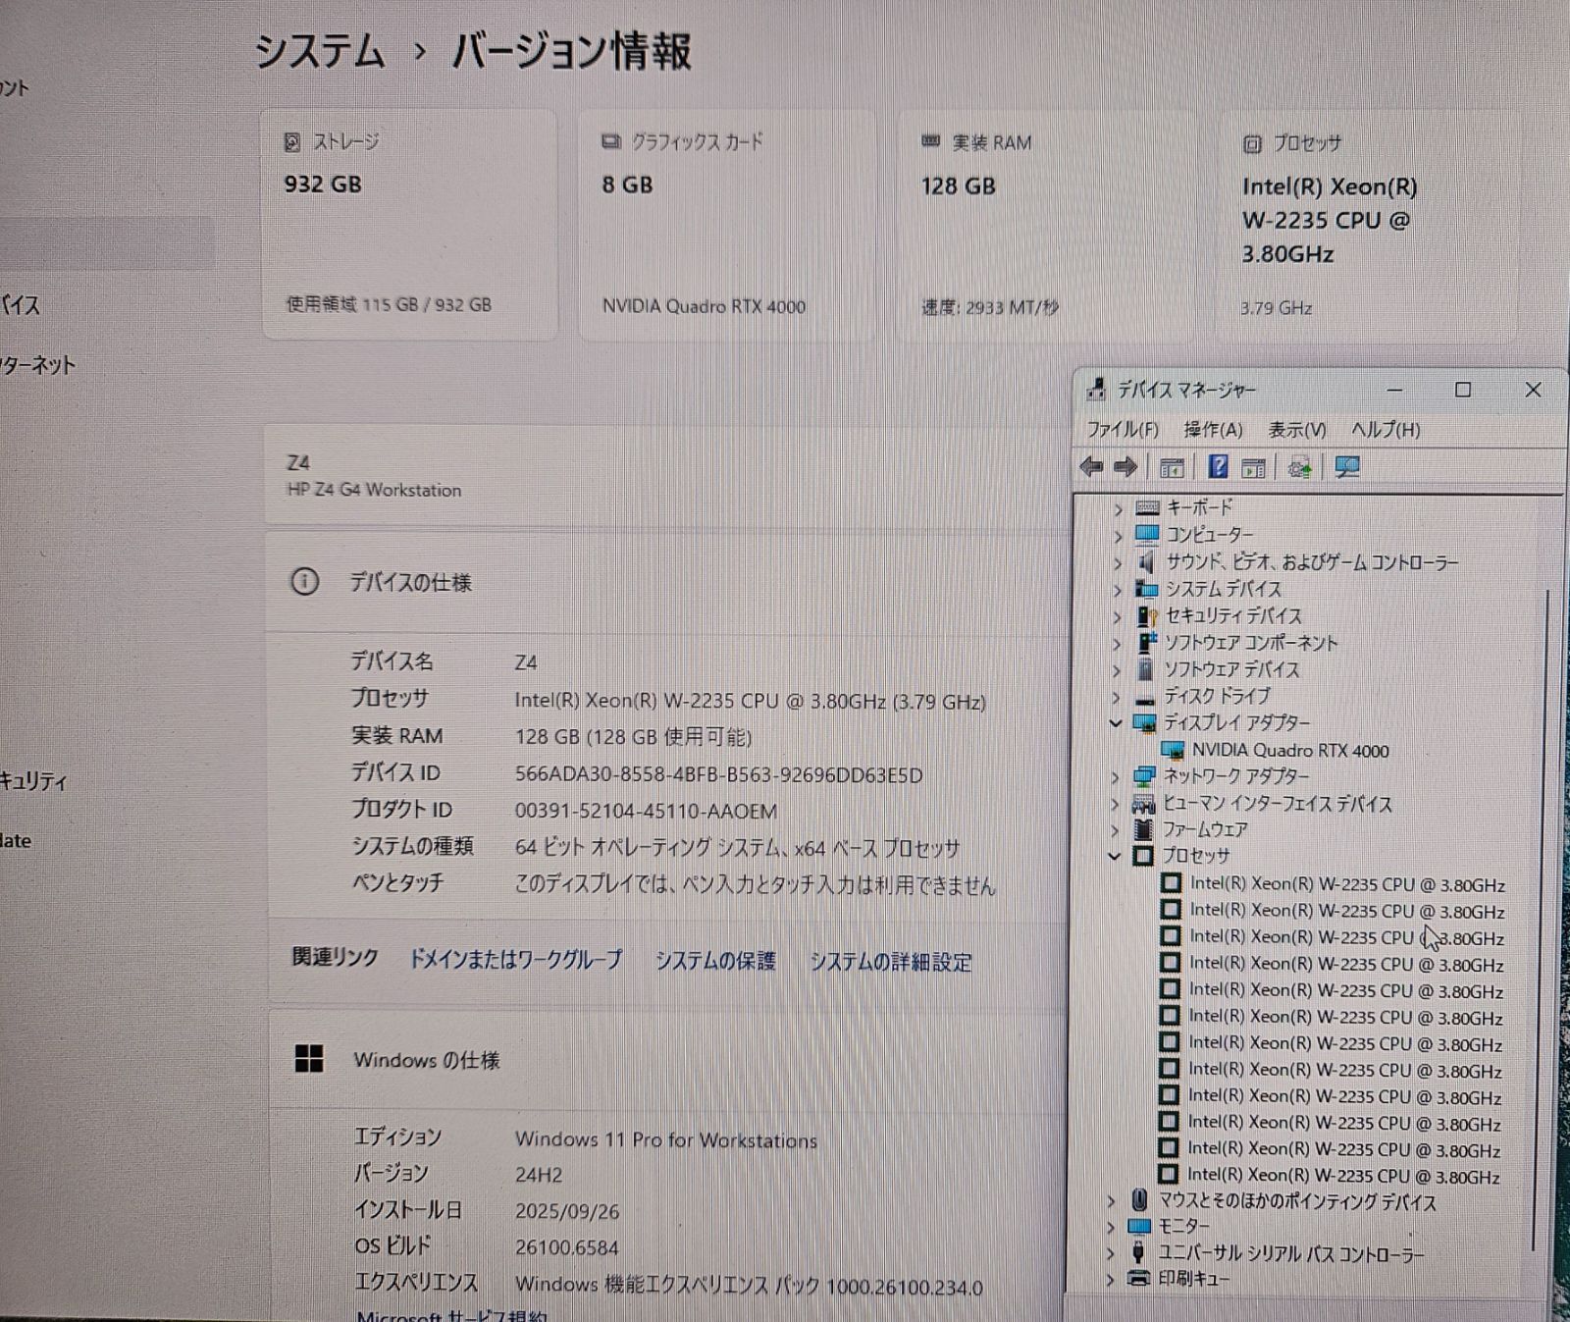Click the rightmost monitor-search toolbar icon

coord(1345,468)
